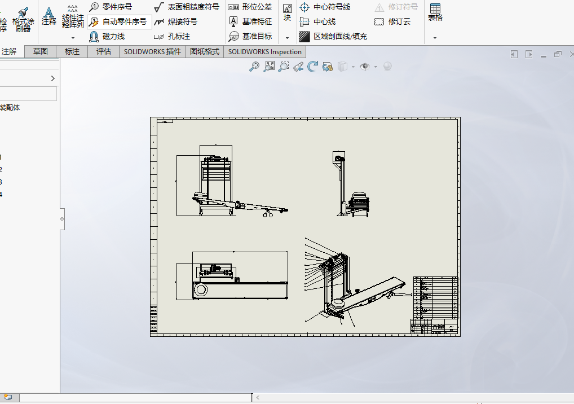Insert a 修订云 revision cloud
Viewport: 574px width, 404px height.
pos(392,21)
